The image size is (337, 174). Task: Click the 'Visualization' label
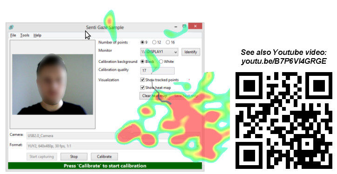click(108, 80)
